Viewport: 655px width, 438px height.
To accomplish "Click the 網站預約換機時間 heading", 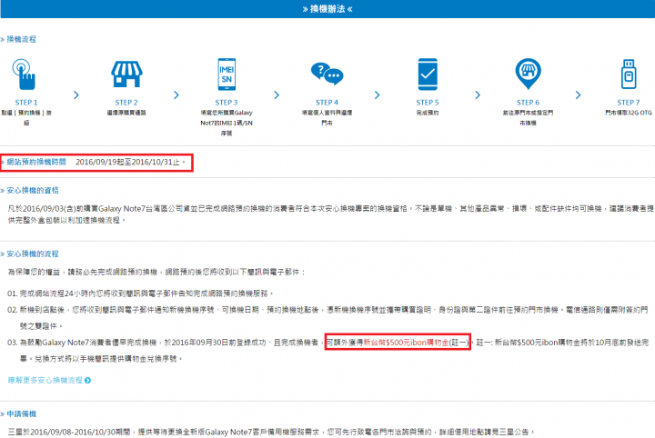I will (x=36, y=162).
